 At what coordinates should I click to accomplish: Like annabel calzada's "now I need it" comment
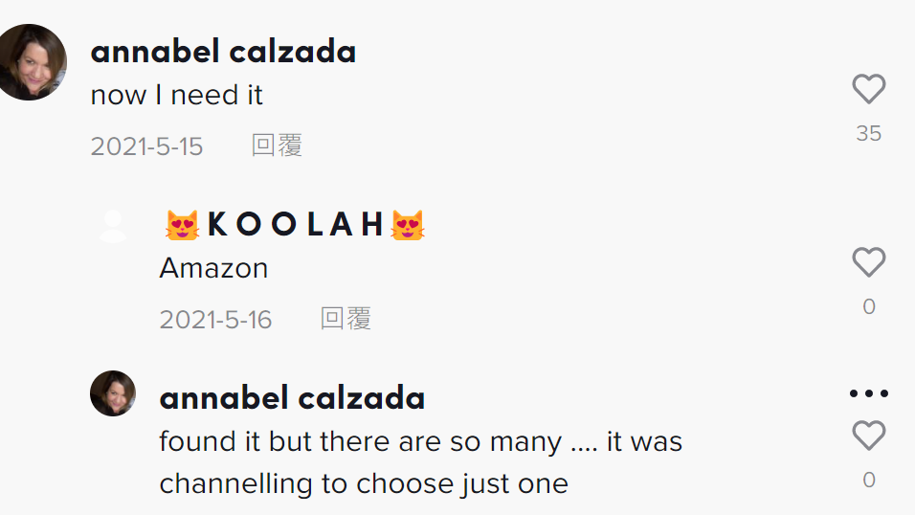tap(868, 90)
